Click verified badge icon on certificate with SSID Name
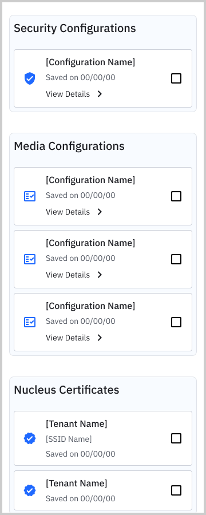This screenshot has height=515, width=206. 30,438
